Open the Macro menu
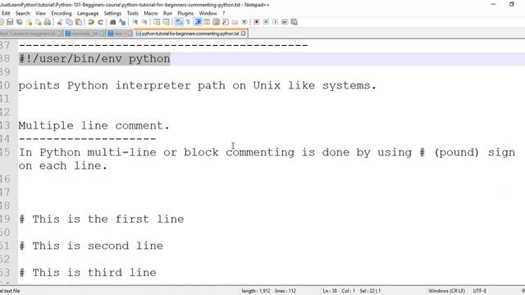Viewport: 525px width, 295px height. click(151, 13)
